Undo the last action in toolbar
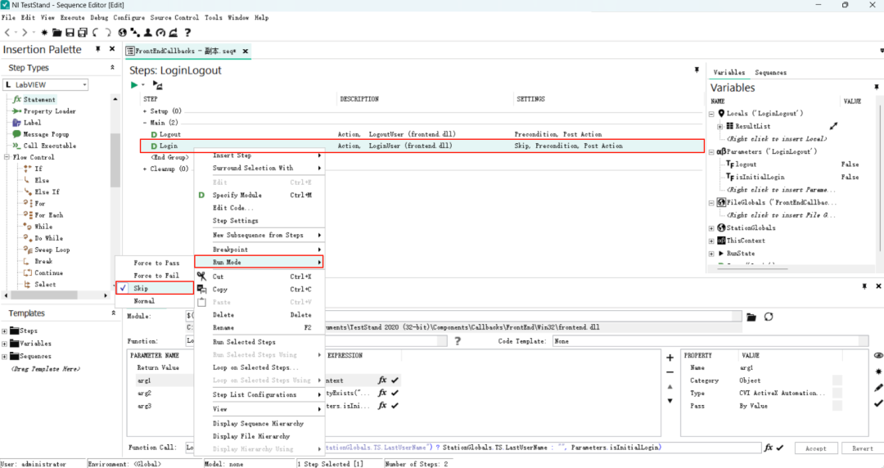884x468 pixels. pos(96,33)
